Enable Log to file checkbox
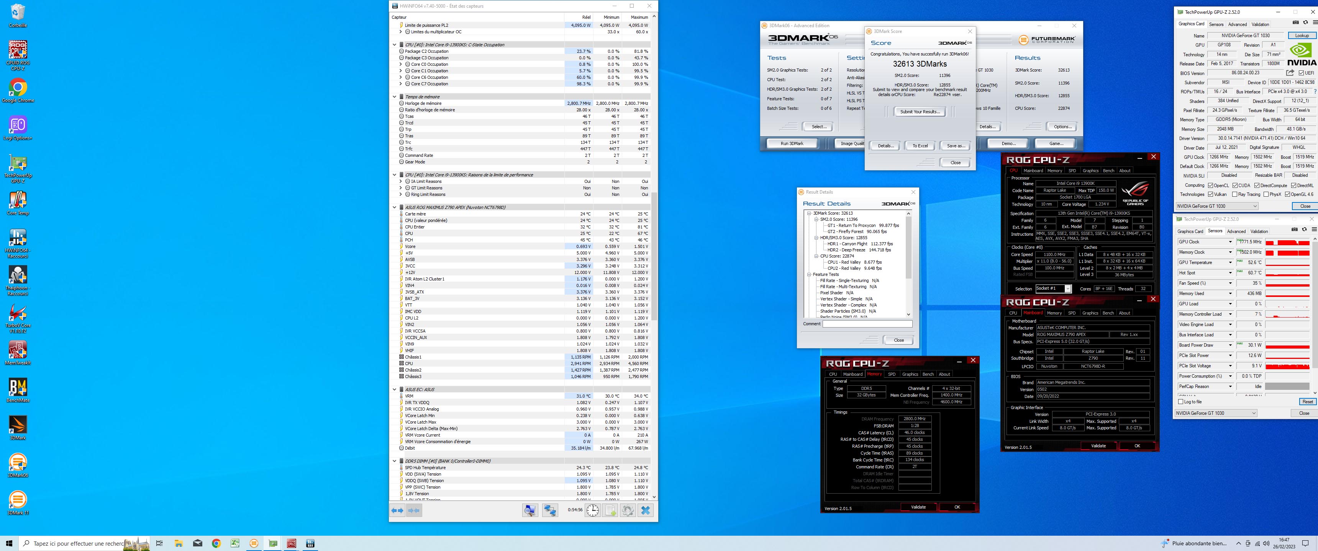 (x=1181, y=402)
